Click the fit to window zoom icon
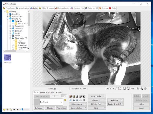 pos(127,89)
